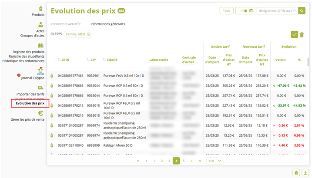312x178 pixels.
Task: Click Centrale d'achat column header
Action: [189, 60]
